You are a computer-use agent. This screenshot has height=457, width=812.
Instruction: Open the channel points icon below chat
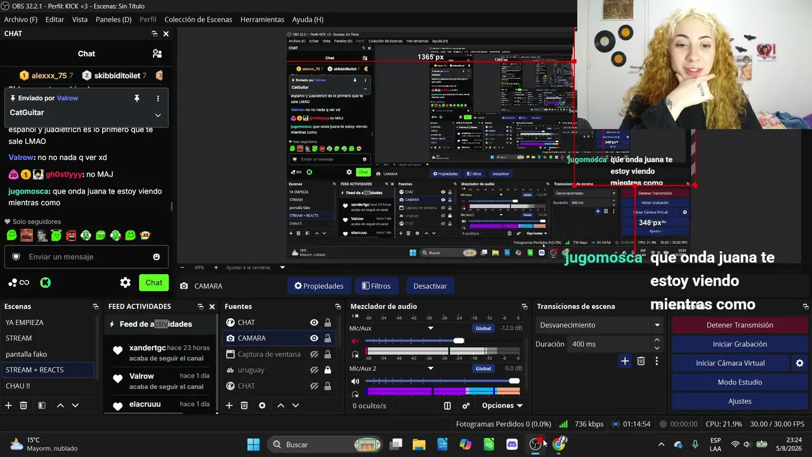pos(18,282)
